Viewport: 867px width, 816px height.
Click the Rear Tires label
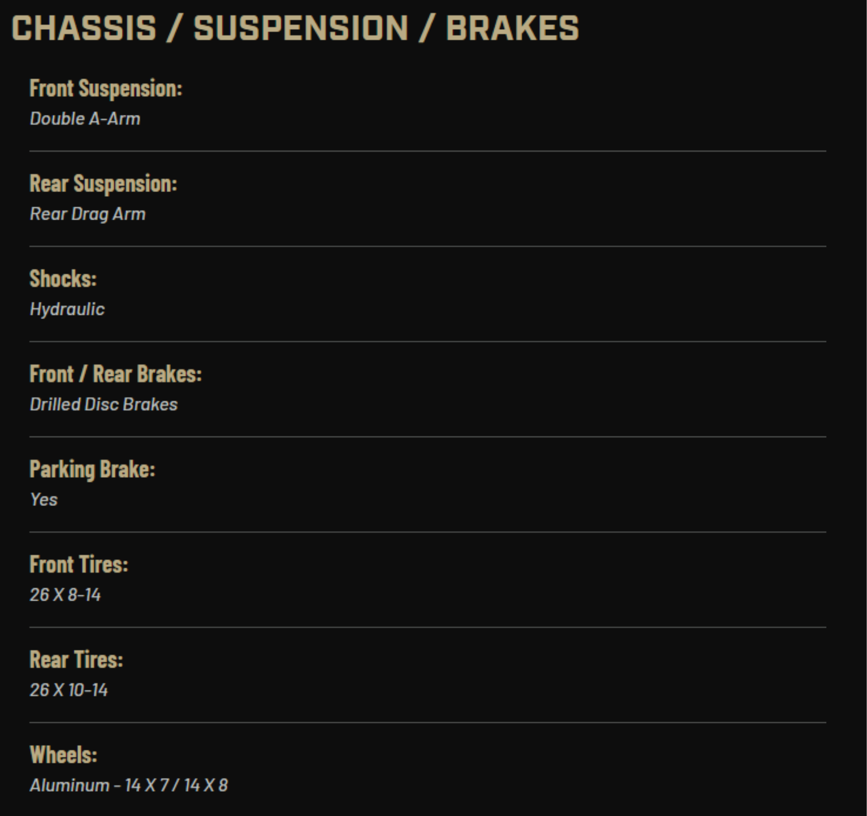pos(76,659)
